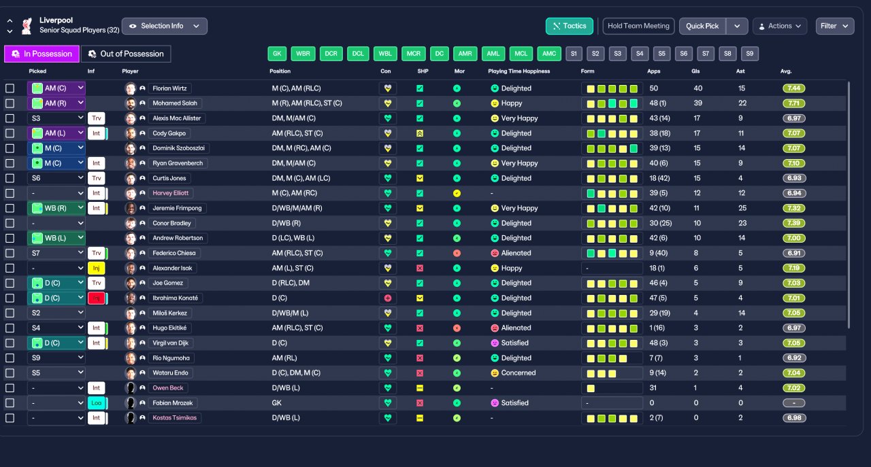The width and height of the screenshot is (871, 467).
Task: Click the jersey icon in the Tactics button
Action: 556,26
